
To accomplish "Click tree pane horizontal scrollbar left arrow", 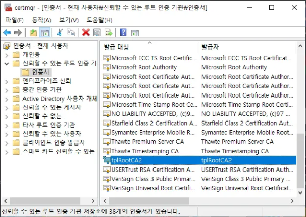I will [x=6, y=201].
